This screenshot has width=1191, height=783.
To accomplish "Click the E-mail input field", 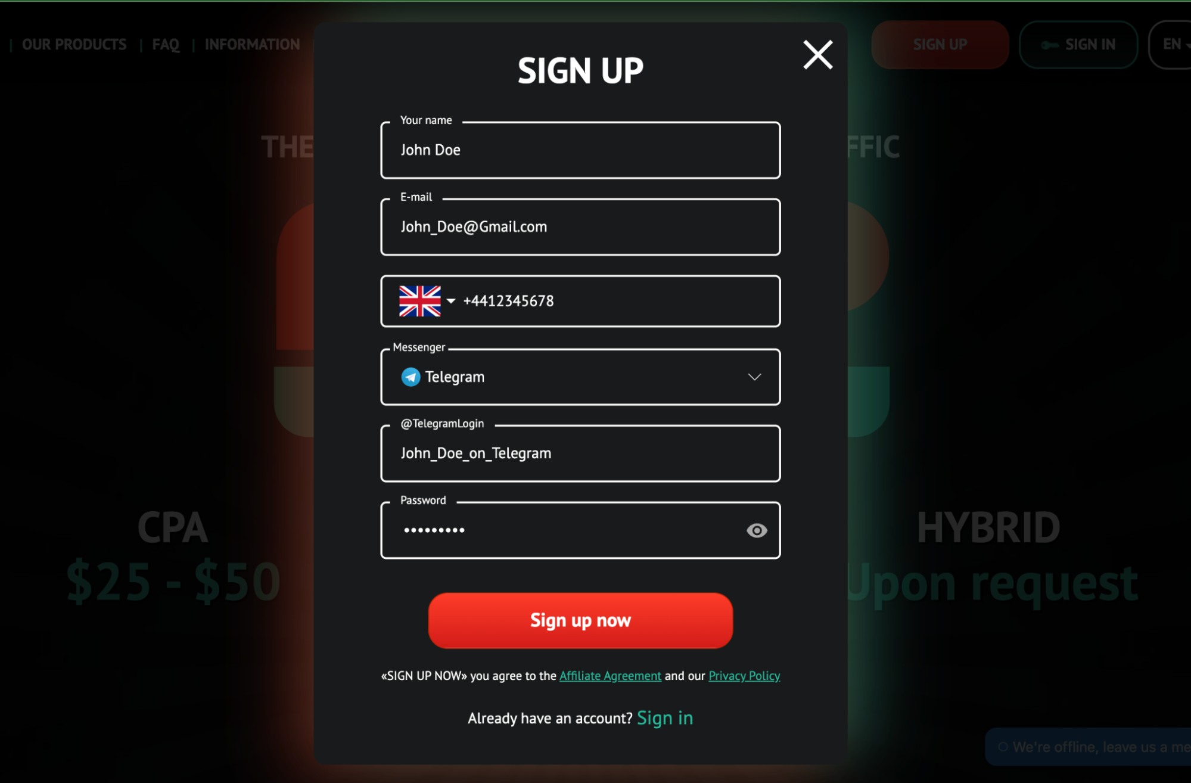I will click(579, 226).
